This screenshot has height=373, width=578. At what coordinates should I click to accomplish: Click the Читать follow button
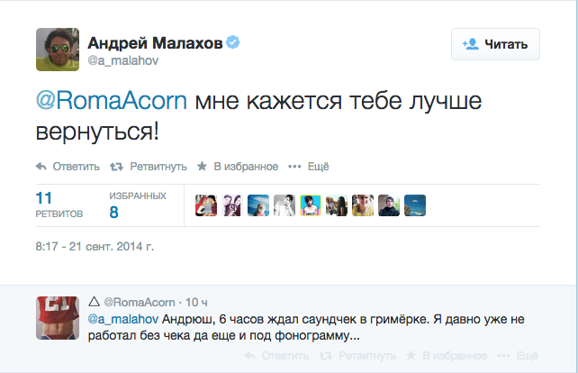(x=495, y=44)
